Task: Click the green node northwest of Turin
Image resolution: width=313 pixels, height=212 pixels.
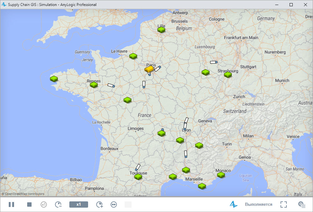Action: (x=199, y=145)
